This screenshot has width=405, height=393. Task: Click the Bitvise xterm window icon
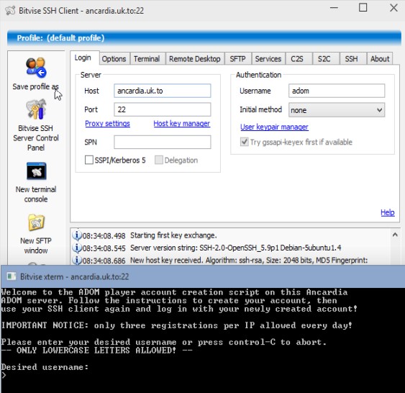pyautogui.click(x=12, y=276)
